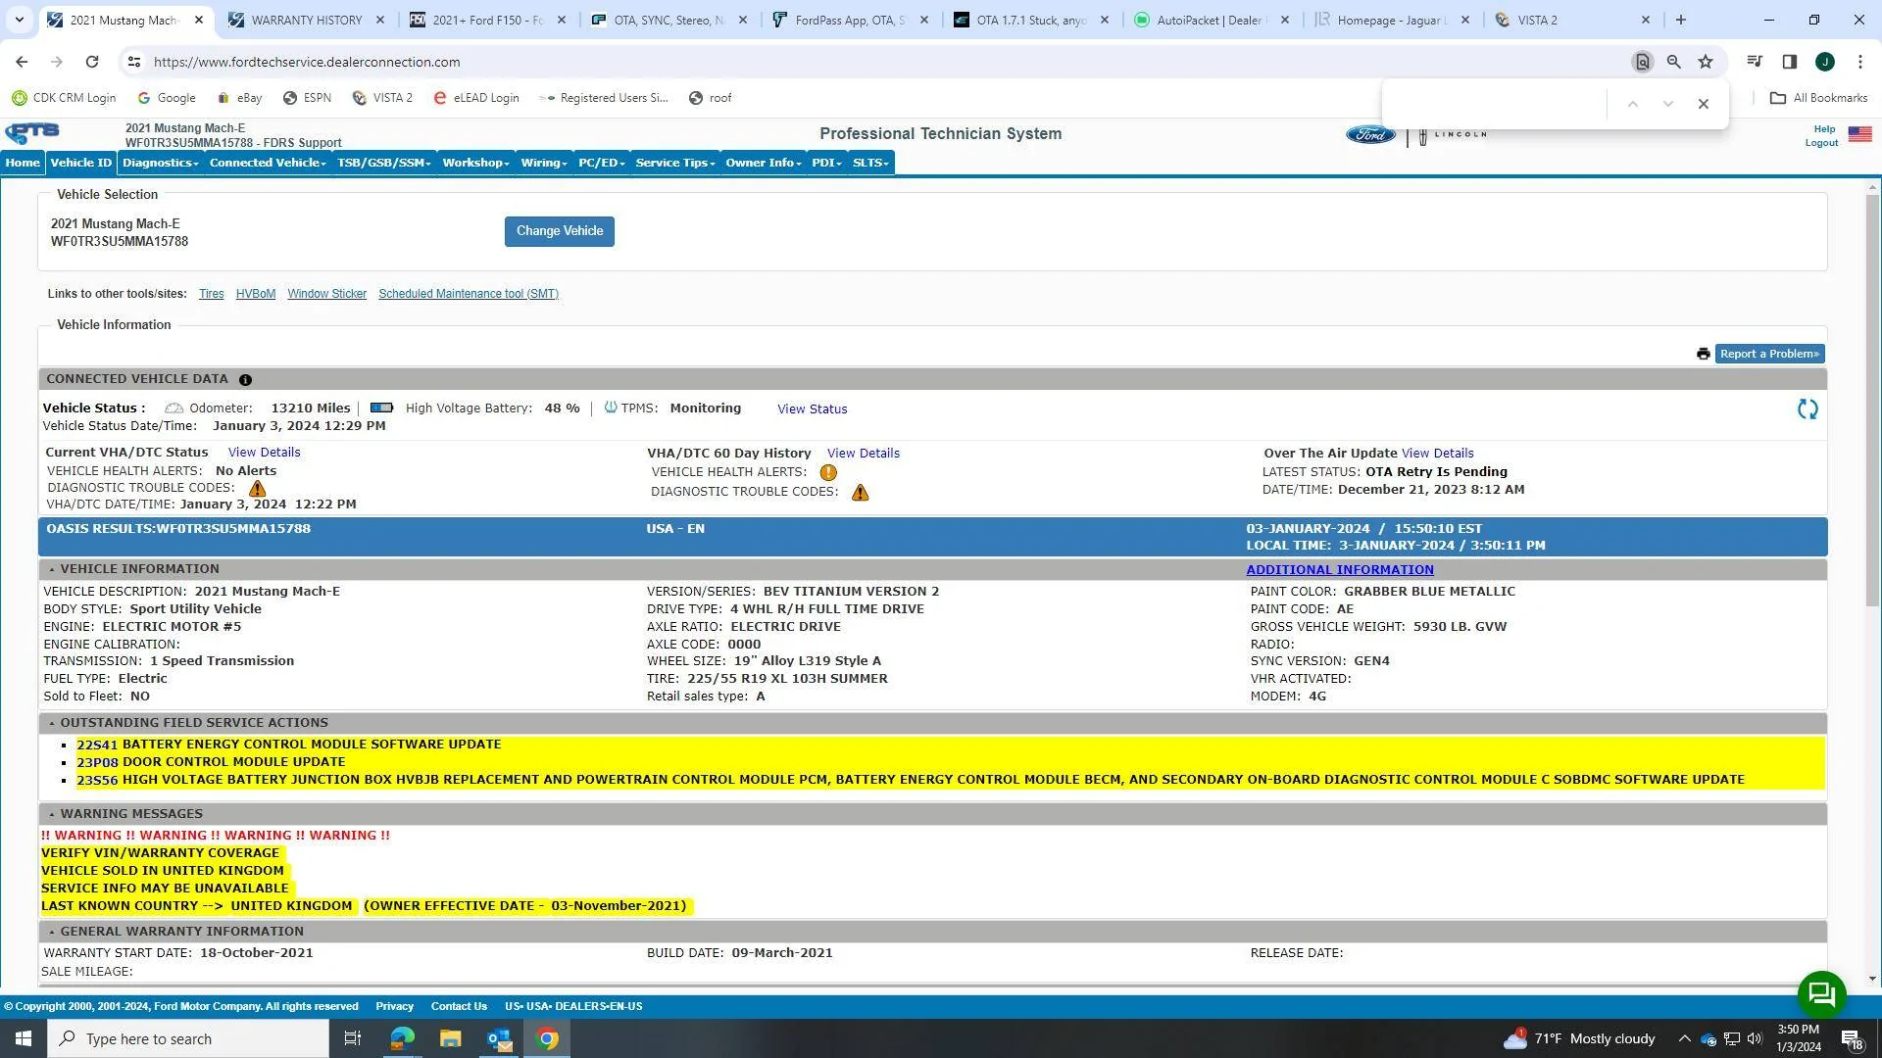Click the Change Vehicle button
Screen dimensions: 1882x1058
click(x=560, y=232)
